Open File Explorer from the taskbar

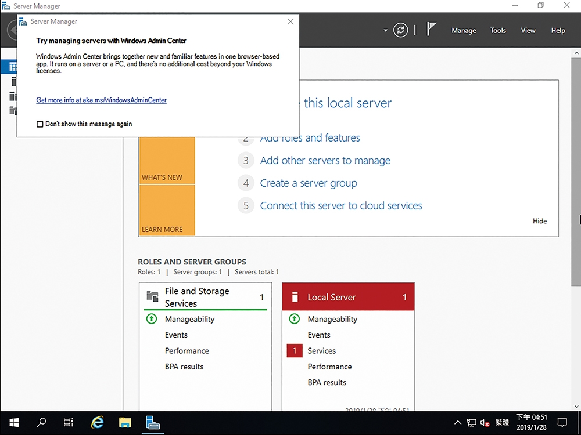click(125, 422)
